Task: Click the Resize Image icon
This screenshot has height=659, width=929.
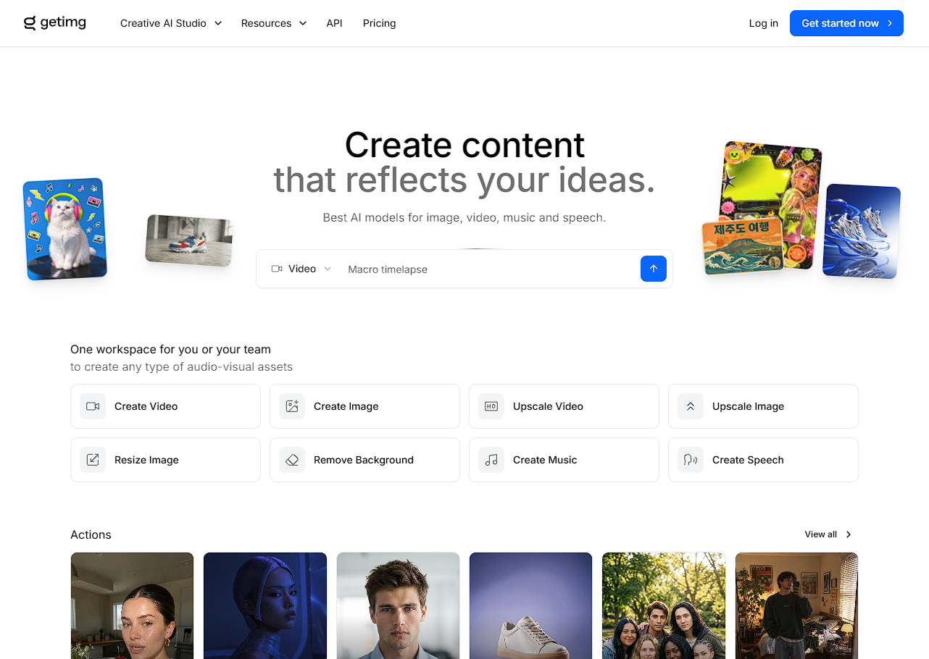Action: pos(93,460)
